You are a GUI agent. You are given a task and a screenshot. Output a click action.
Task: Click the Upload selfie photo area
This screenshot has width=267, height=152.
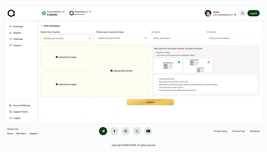tap(121, 71)
